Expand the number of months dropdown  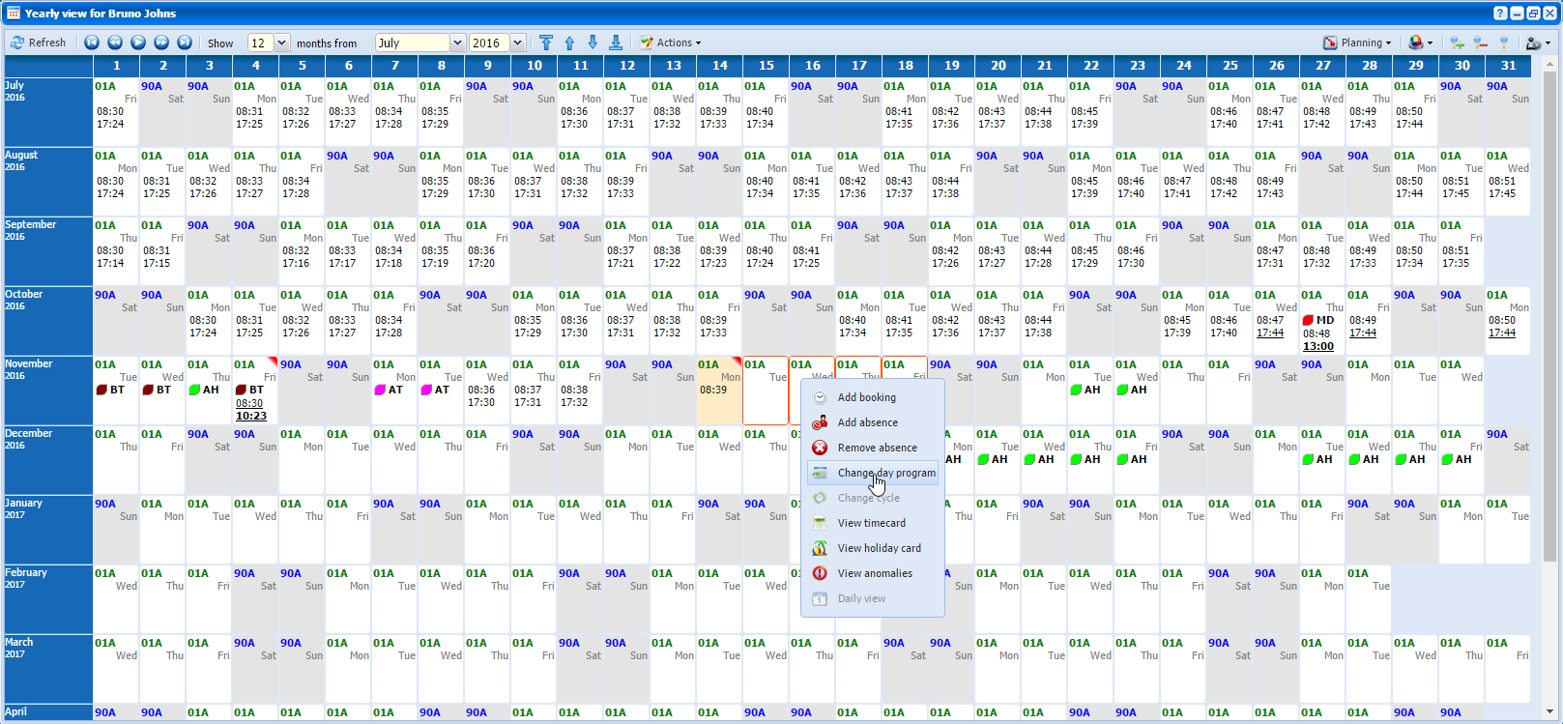(282, 43)
